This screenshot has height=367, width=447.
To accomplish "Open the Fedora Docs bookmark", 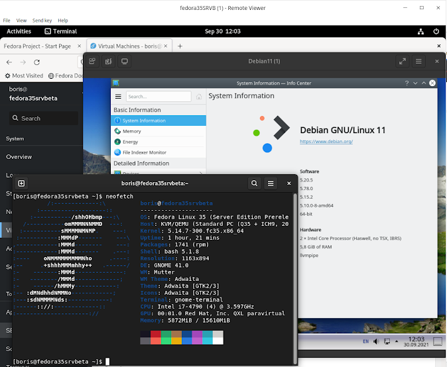I will click(x=66, y=76).
